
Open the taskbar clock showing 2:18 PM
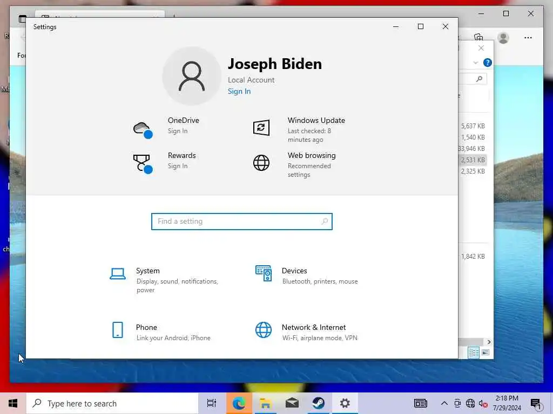click(507, 403)
